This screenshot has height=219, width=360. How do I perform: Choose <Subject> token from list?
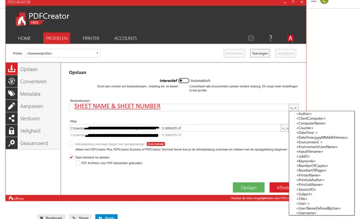click(x=304, y=194)
